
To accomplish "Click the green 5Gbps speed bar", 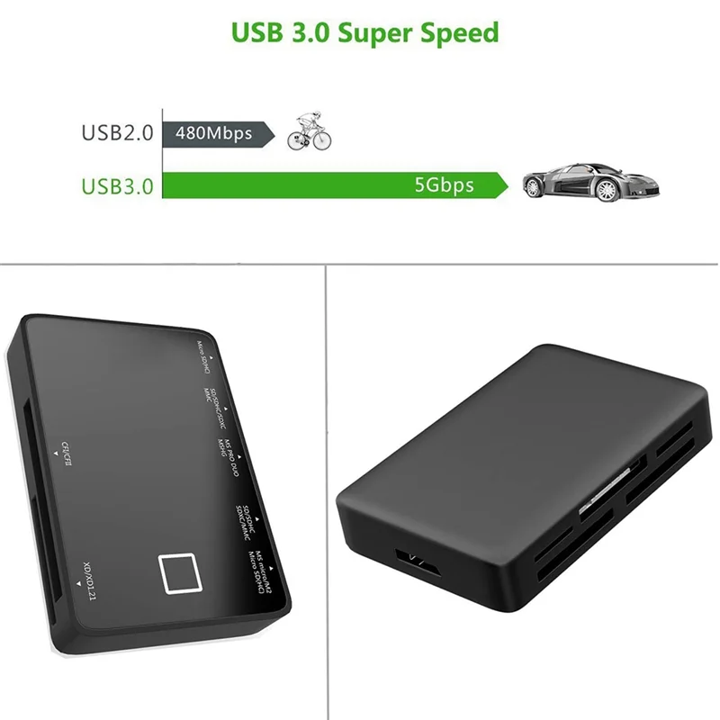I will (336, 185).
